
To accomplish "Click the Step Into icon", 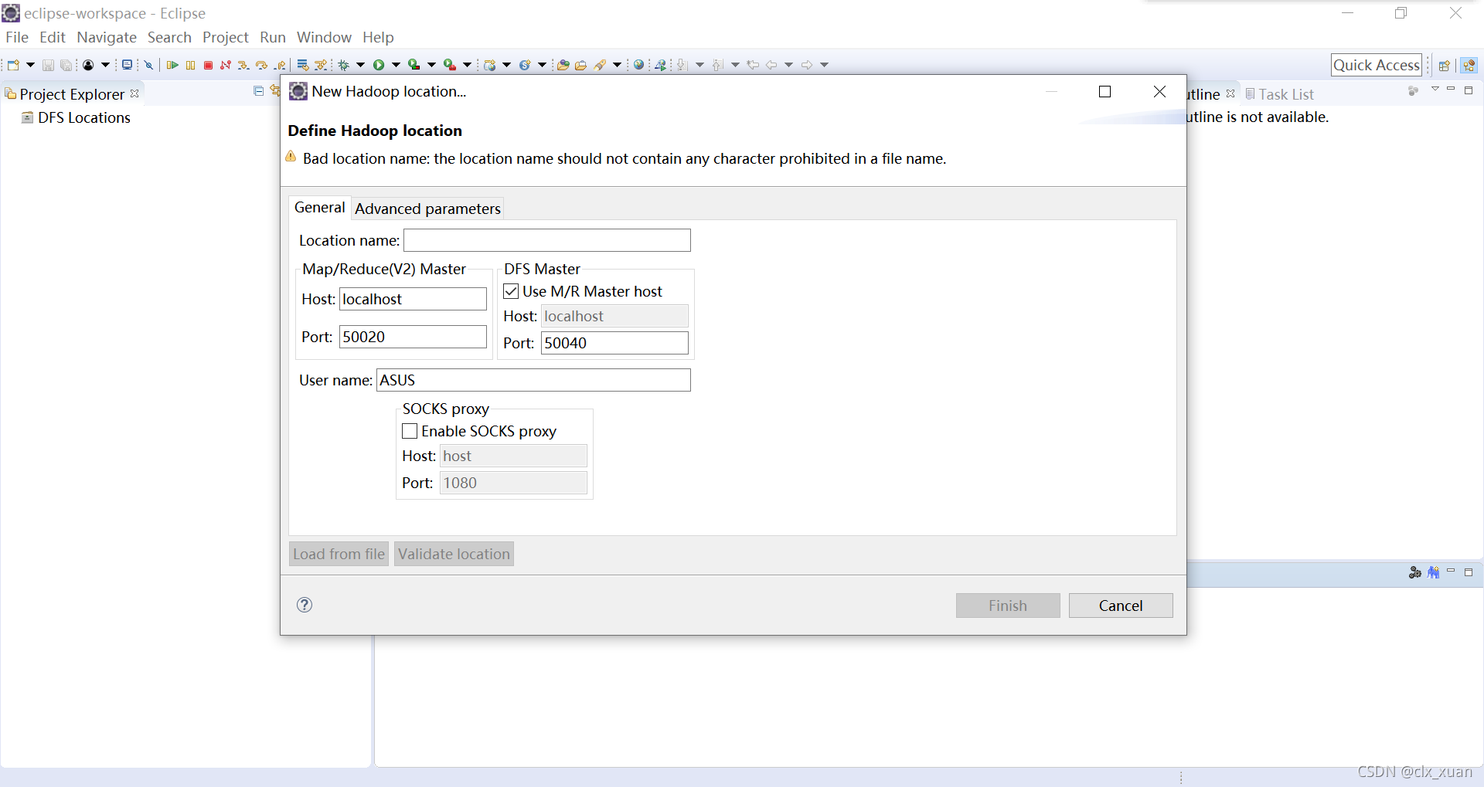I will pos(243,65).
